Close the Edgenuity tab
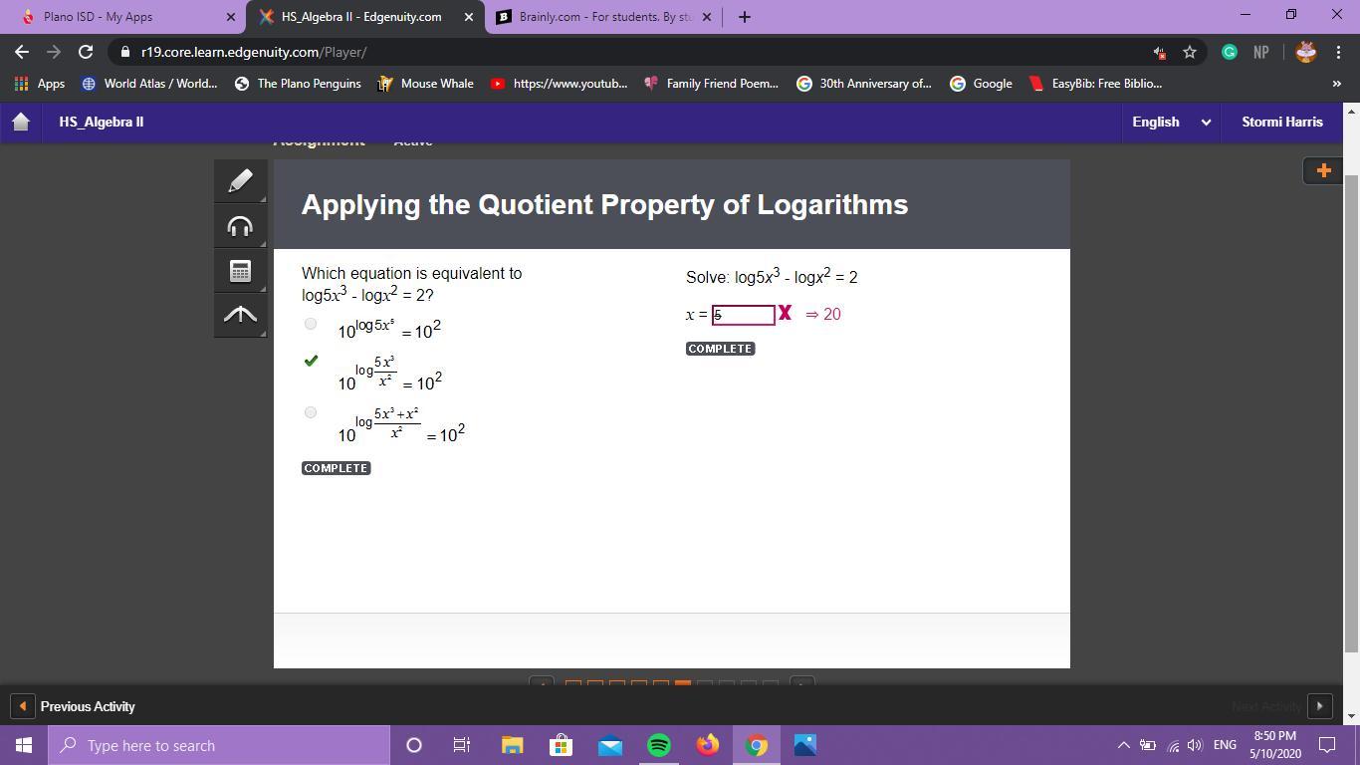The image size is (1360, 765). point(468,17)
